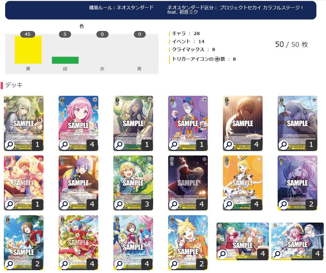Image resolution: width=326 pixels, height=273 pixels.
Task: Open magnifier on orange-haired boy at piano card
Action: pos(229,145)
